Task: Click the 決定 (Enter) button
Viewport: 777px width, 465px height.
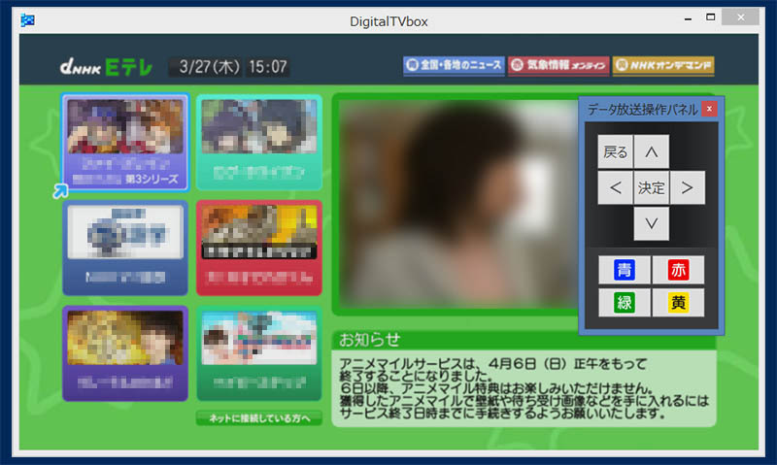Action: coord(652,187)
